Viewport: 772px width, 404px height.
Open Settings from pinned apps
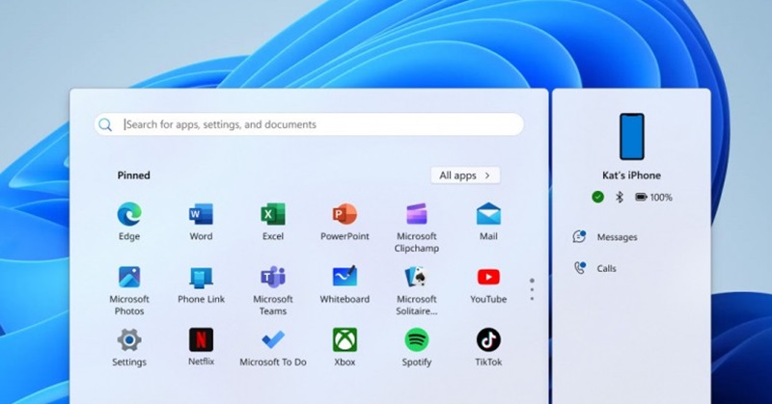pyautogui.click(x=129, y=347)
